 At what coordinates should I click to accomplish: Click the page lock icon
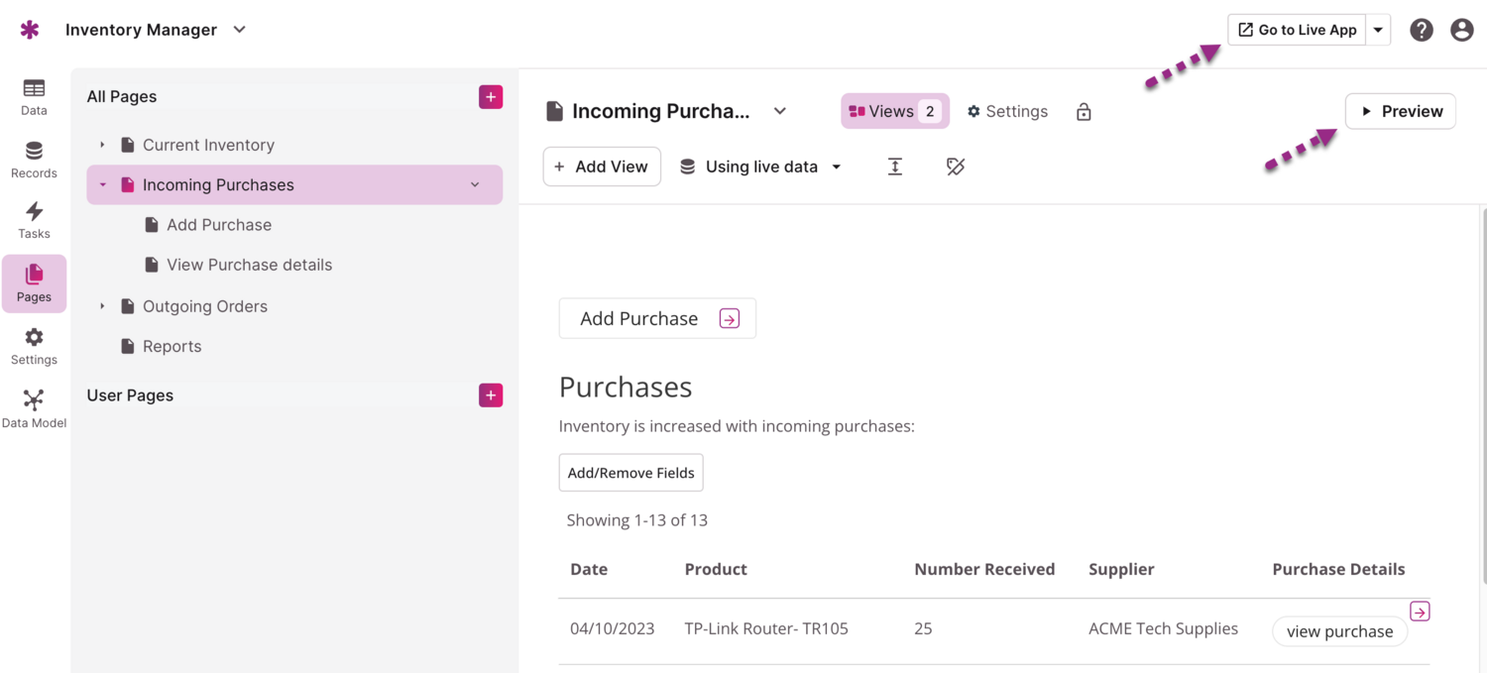pos(1084,112)
